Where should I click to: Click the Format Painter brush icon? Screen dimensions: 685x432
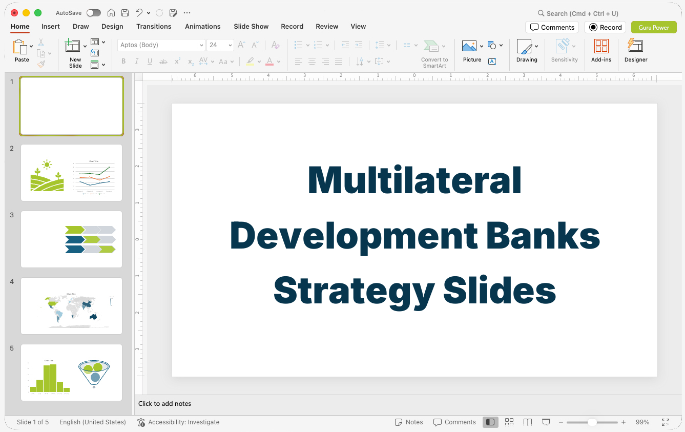tap(41, 64)
